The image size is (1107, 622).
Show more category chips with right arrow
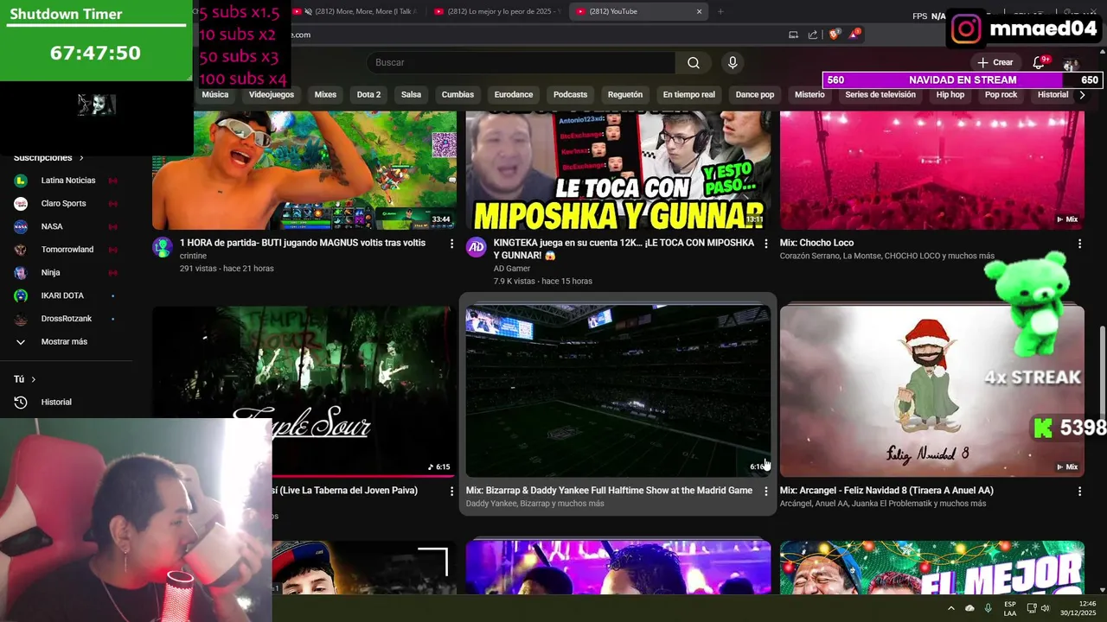(1081, 95)
